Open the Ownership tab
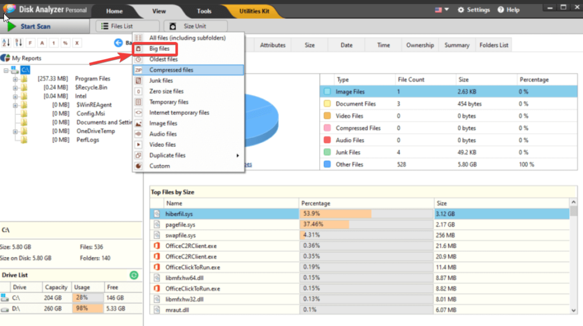583x326 pixels. [420, 45]
